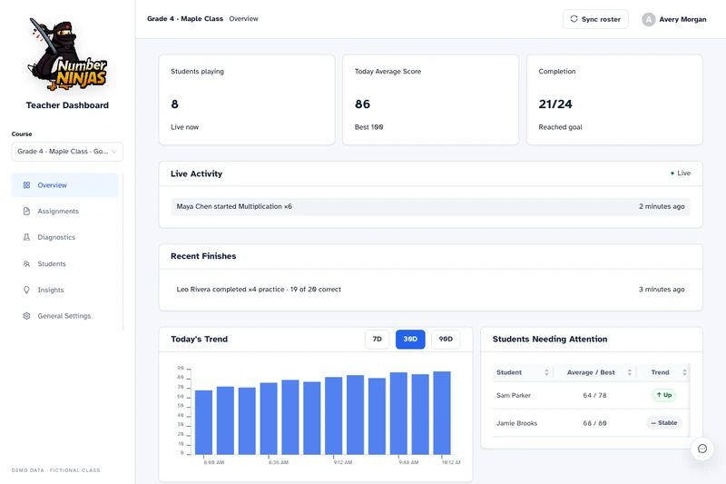Click the 64 / 78 score cell
This screenshot has width=726, height=484.
[x=594, y=395]
